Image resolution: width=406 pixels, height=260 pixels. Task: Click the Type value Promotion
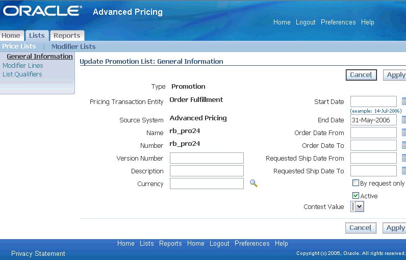point(188,86)
